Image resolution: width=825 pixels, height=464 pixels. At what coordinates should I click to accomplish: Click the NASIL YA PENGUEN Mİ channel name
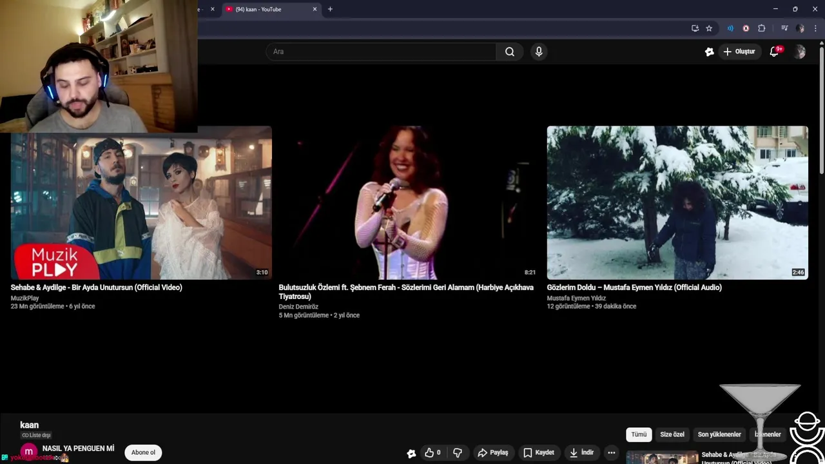click(78, 449)
